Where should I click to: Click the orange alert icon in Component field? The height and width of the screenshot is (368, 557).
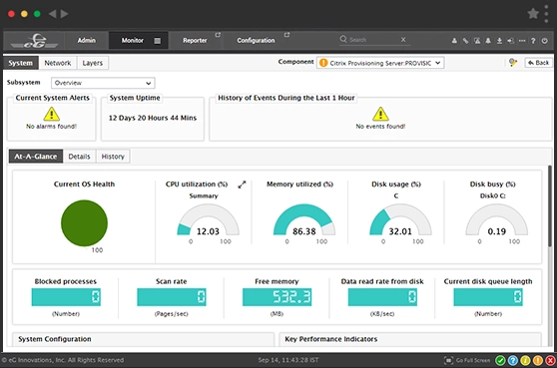(323, 63)
